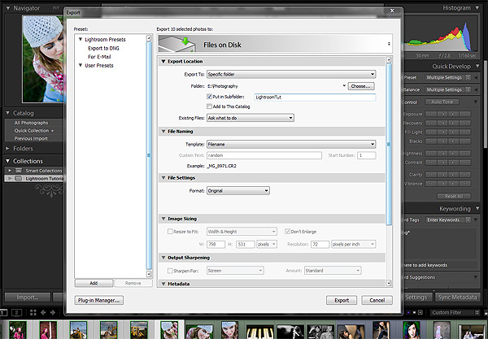The width and height of the screenshot is (488, 339).
Task: Click the Exposure large-decrease button in Quick Develop
Action: click(x=430, y=114)
